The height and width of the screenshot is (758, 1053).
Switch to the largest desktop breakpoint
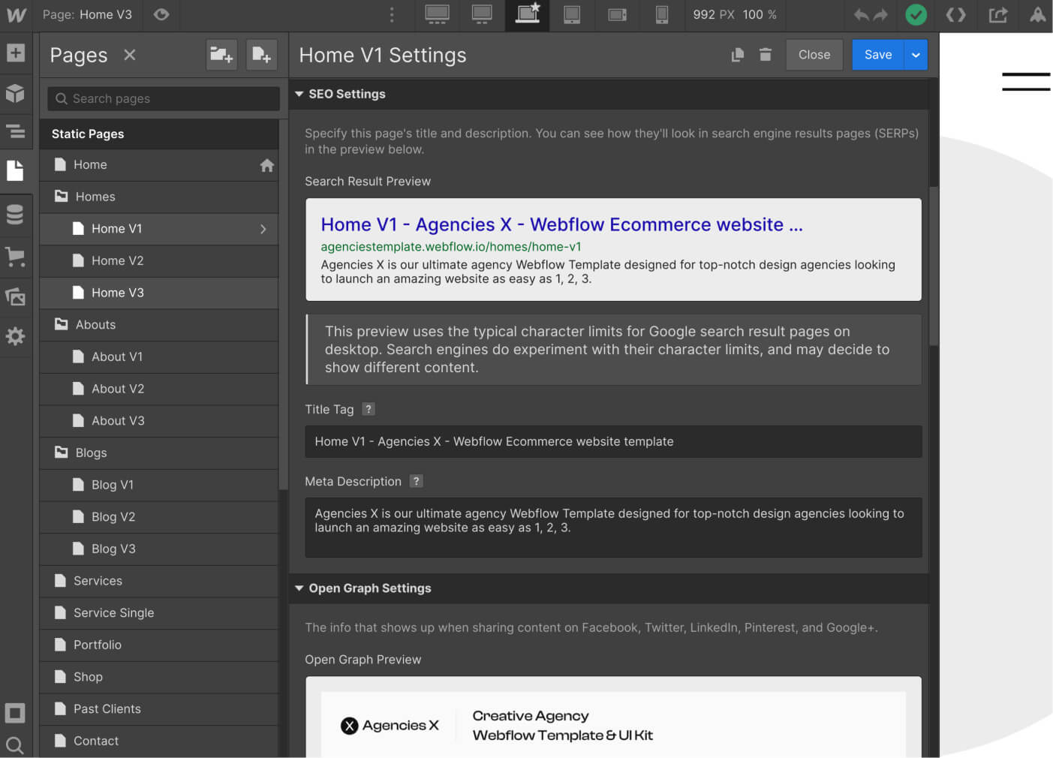437,14
